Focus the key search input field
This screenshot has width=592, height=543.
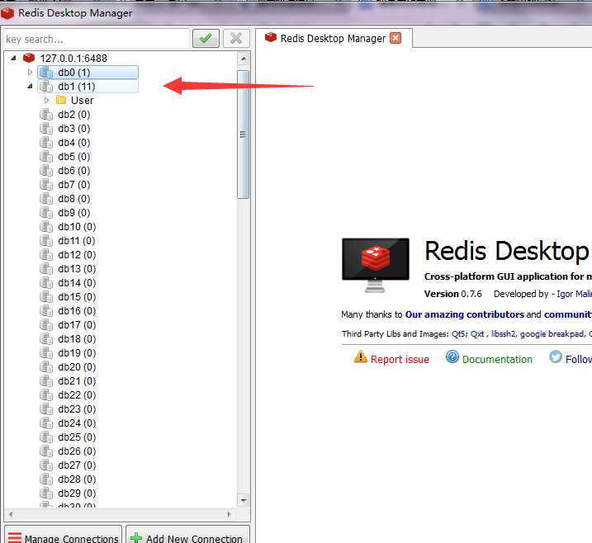click(97, 39)
